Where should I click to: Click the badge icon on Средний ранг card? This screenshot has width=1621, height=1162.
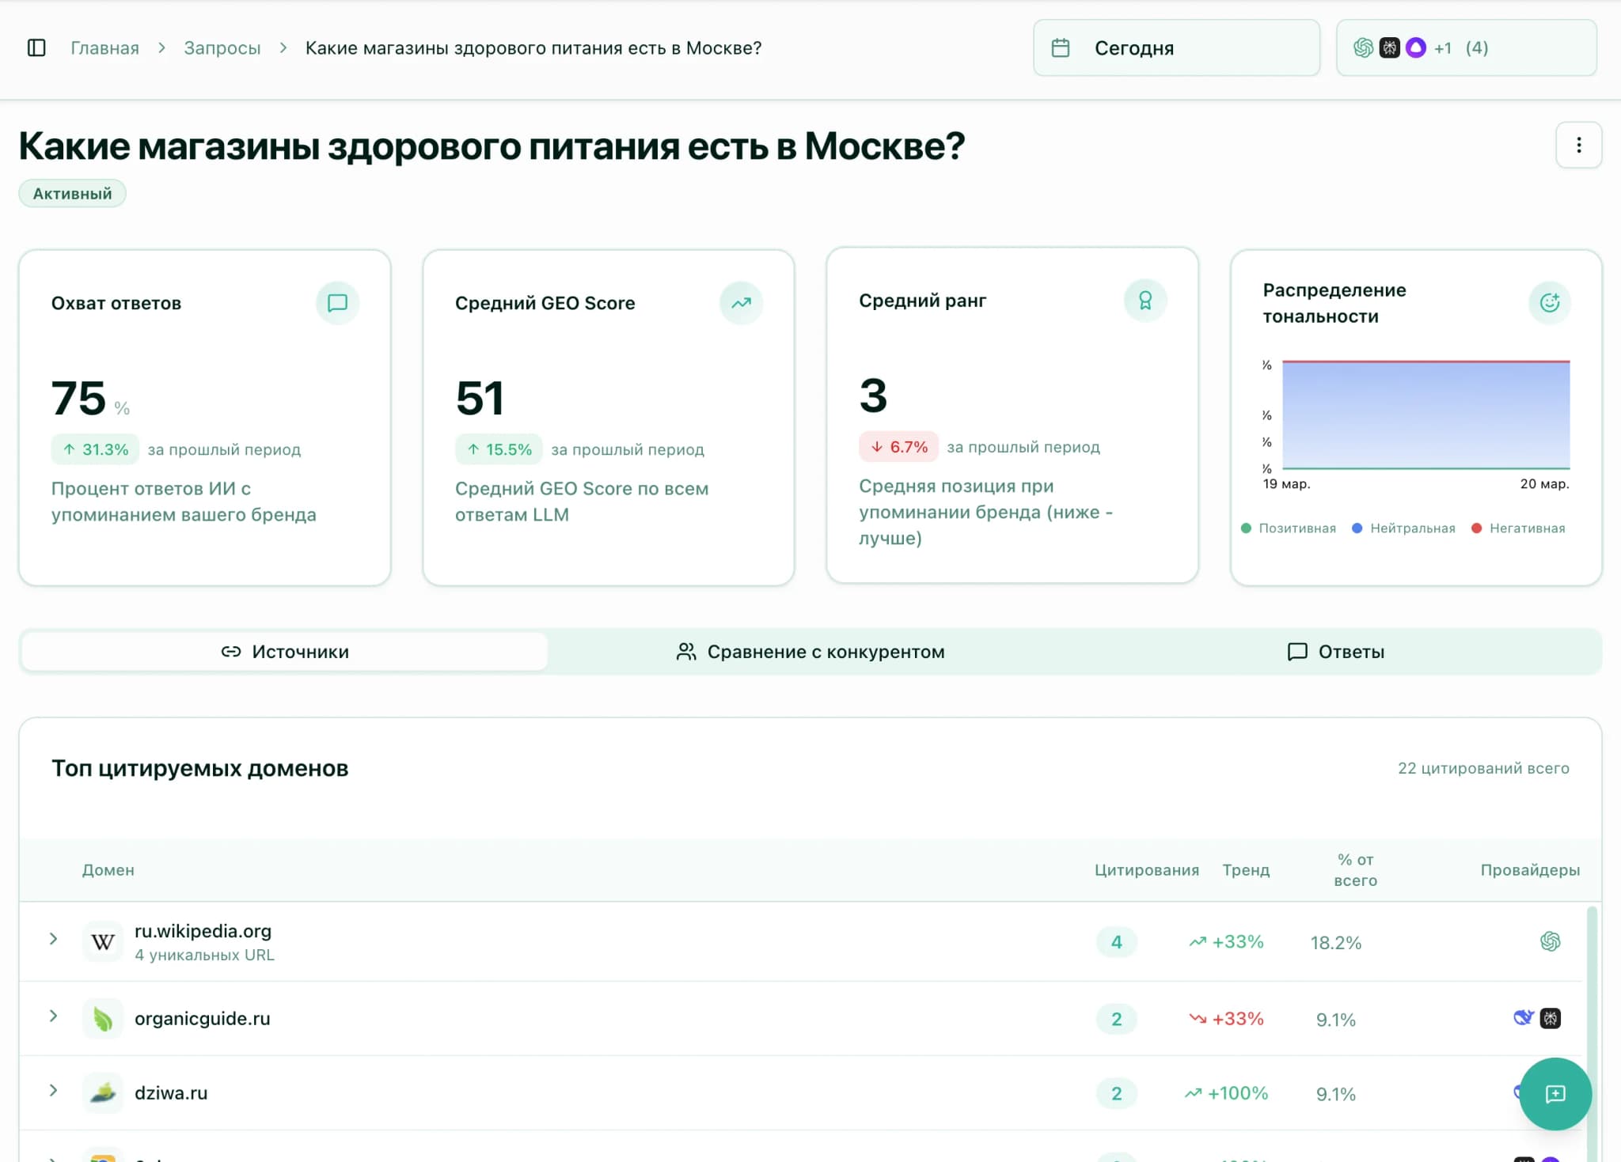tap(1145, 301)
